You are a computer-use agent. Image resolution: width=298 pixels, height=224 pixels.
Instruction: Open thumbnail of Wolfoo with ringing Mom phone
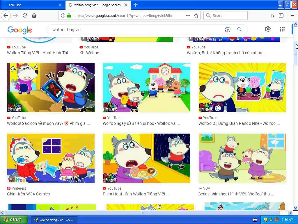click(x=51, y=87)
